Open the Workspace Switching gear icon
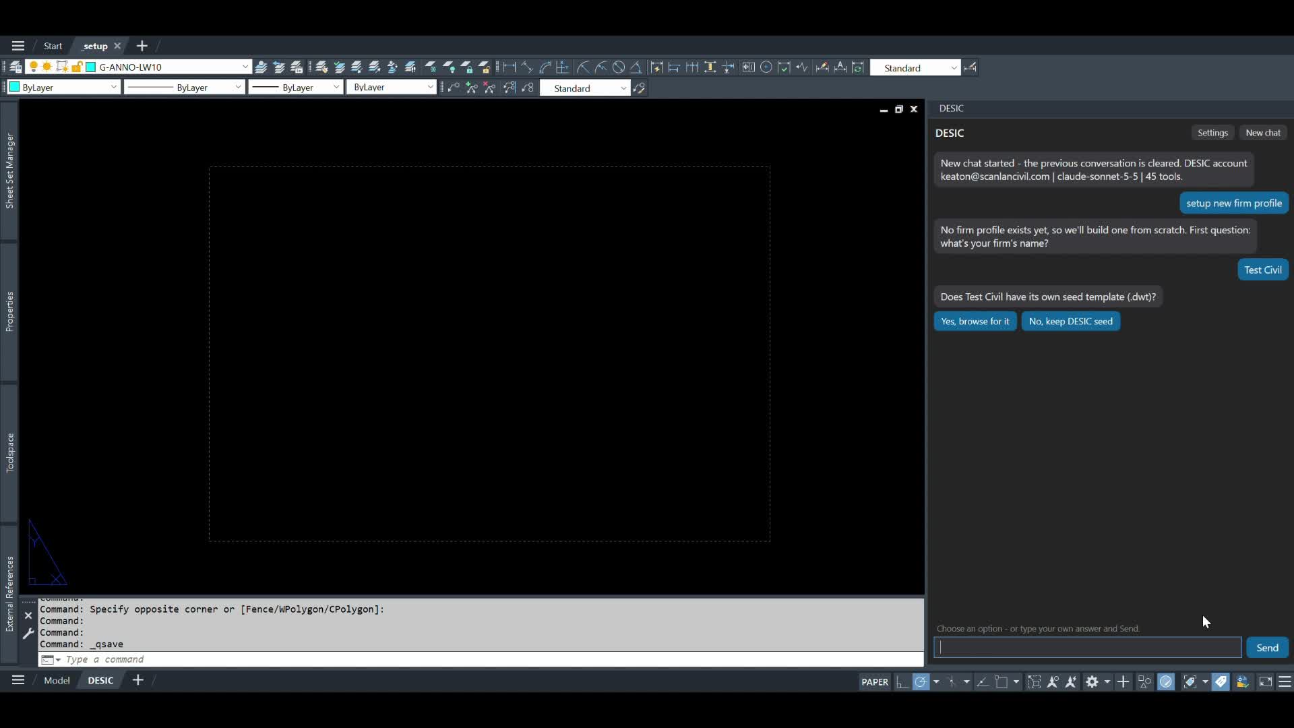This screenshot has width=1294, height=728. pos(1092,682)
